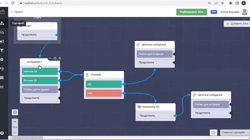
Task: Select Любая другая фраза in upper Цепочка block
Action: point(155,54)
